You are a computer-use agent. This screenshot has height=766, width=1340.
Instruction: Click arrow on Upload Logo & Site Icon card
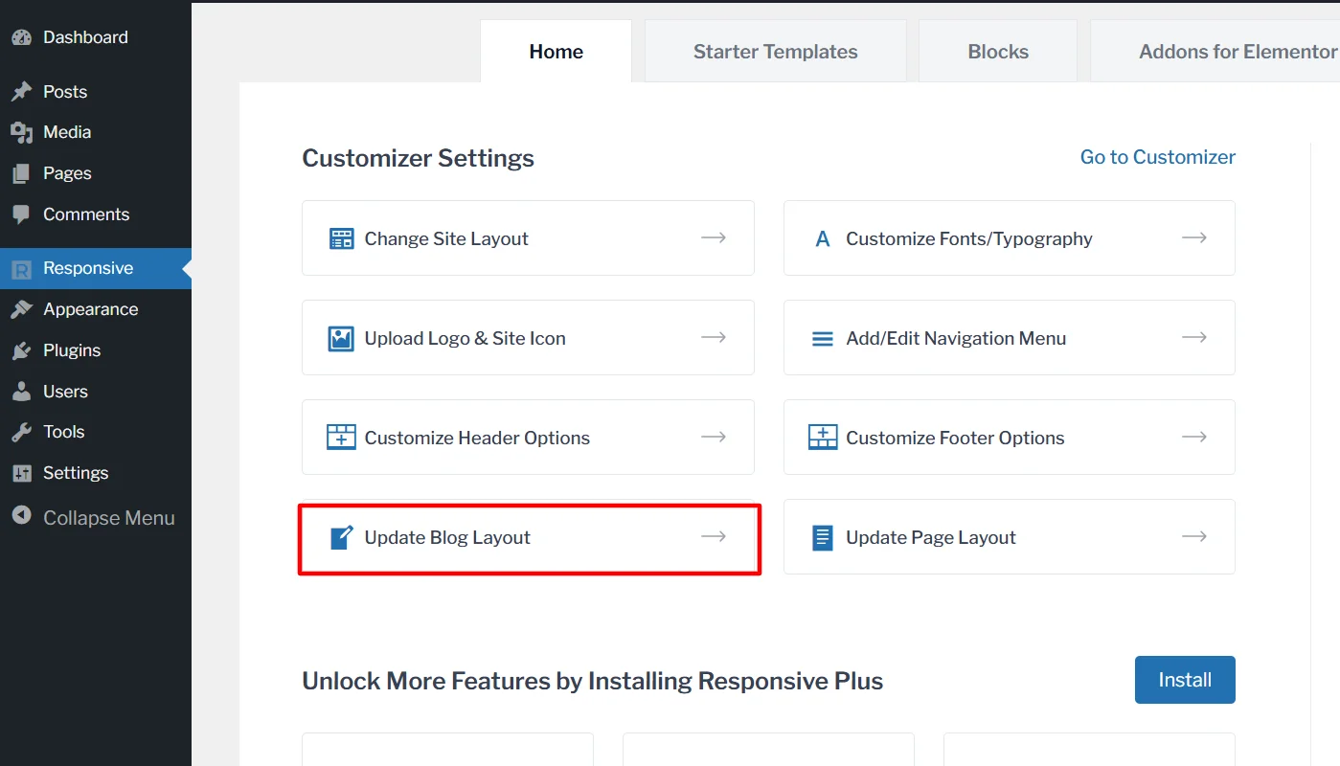[713, 337]
